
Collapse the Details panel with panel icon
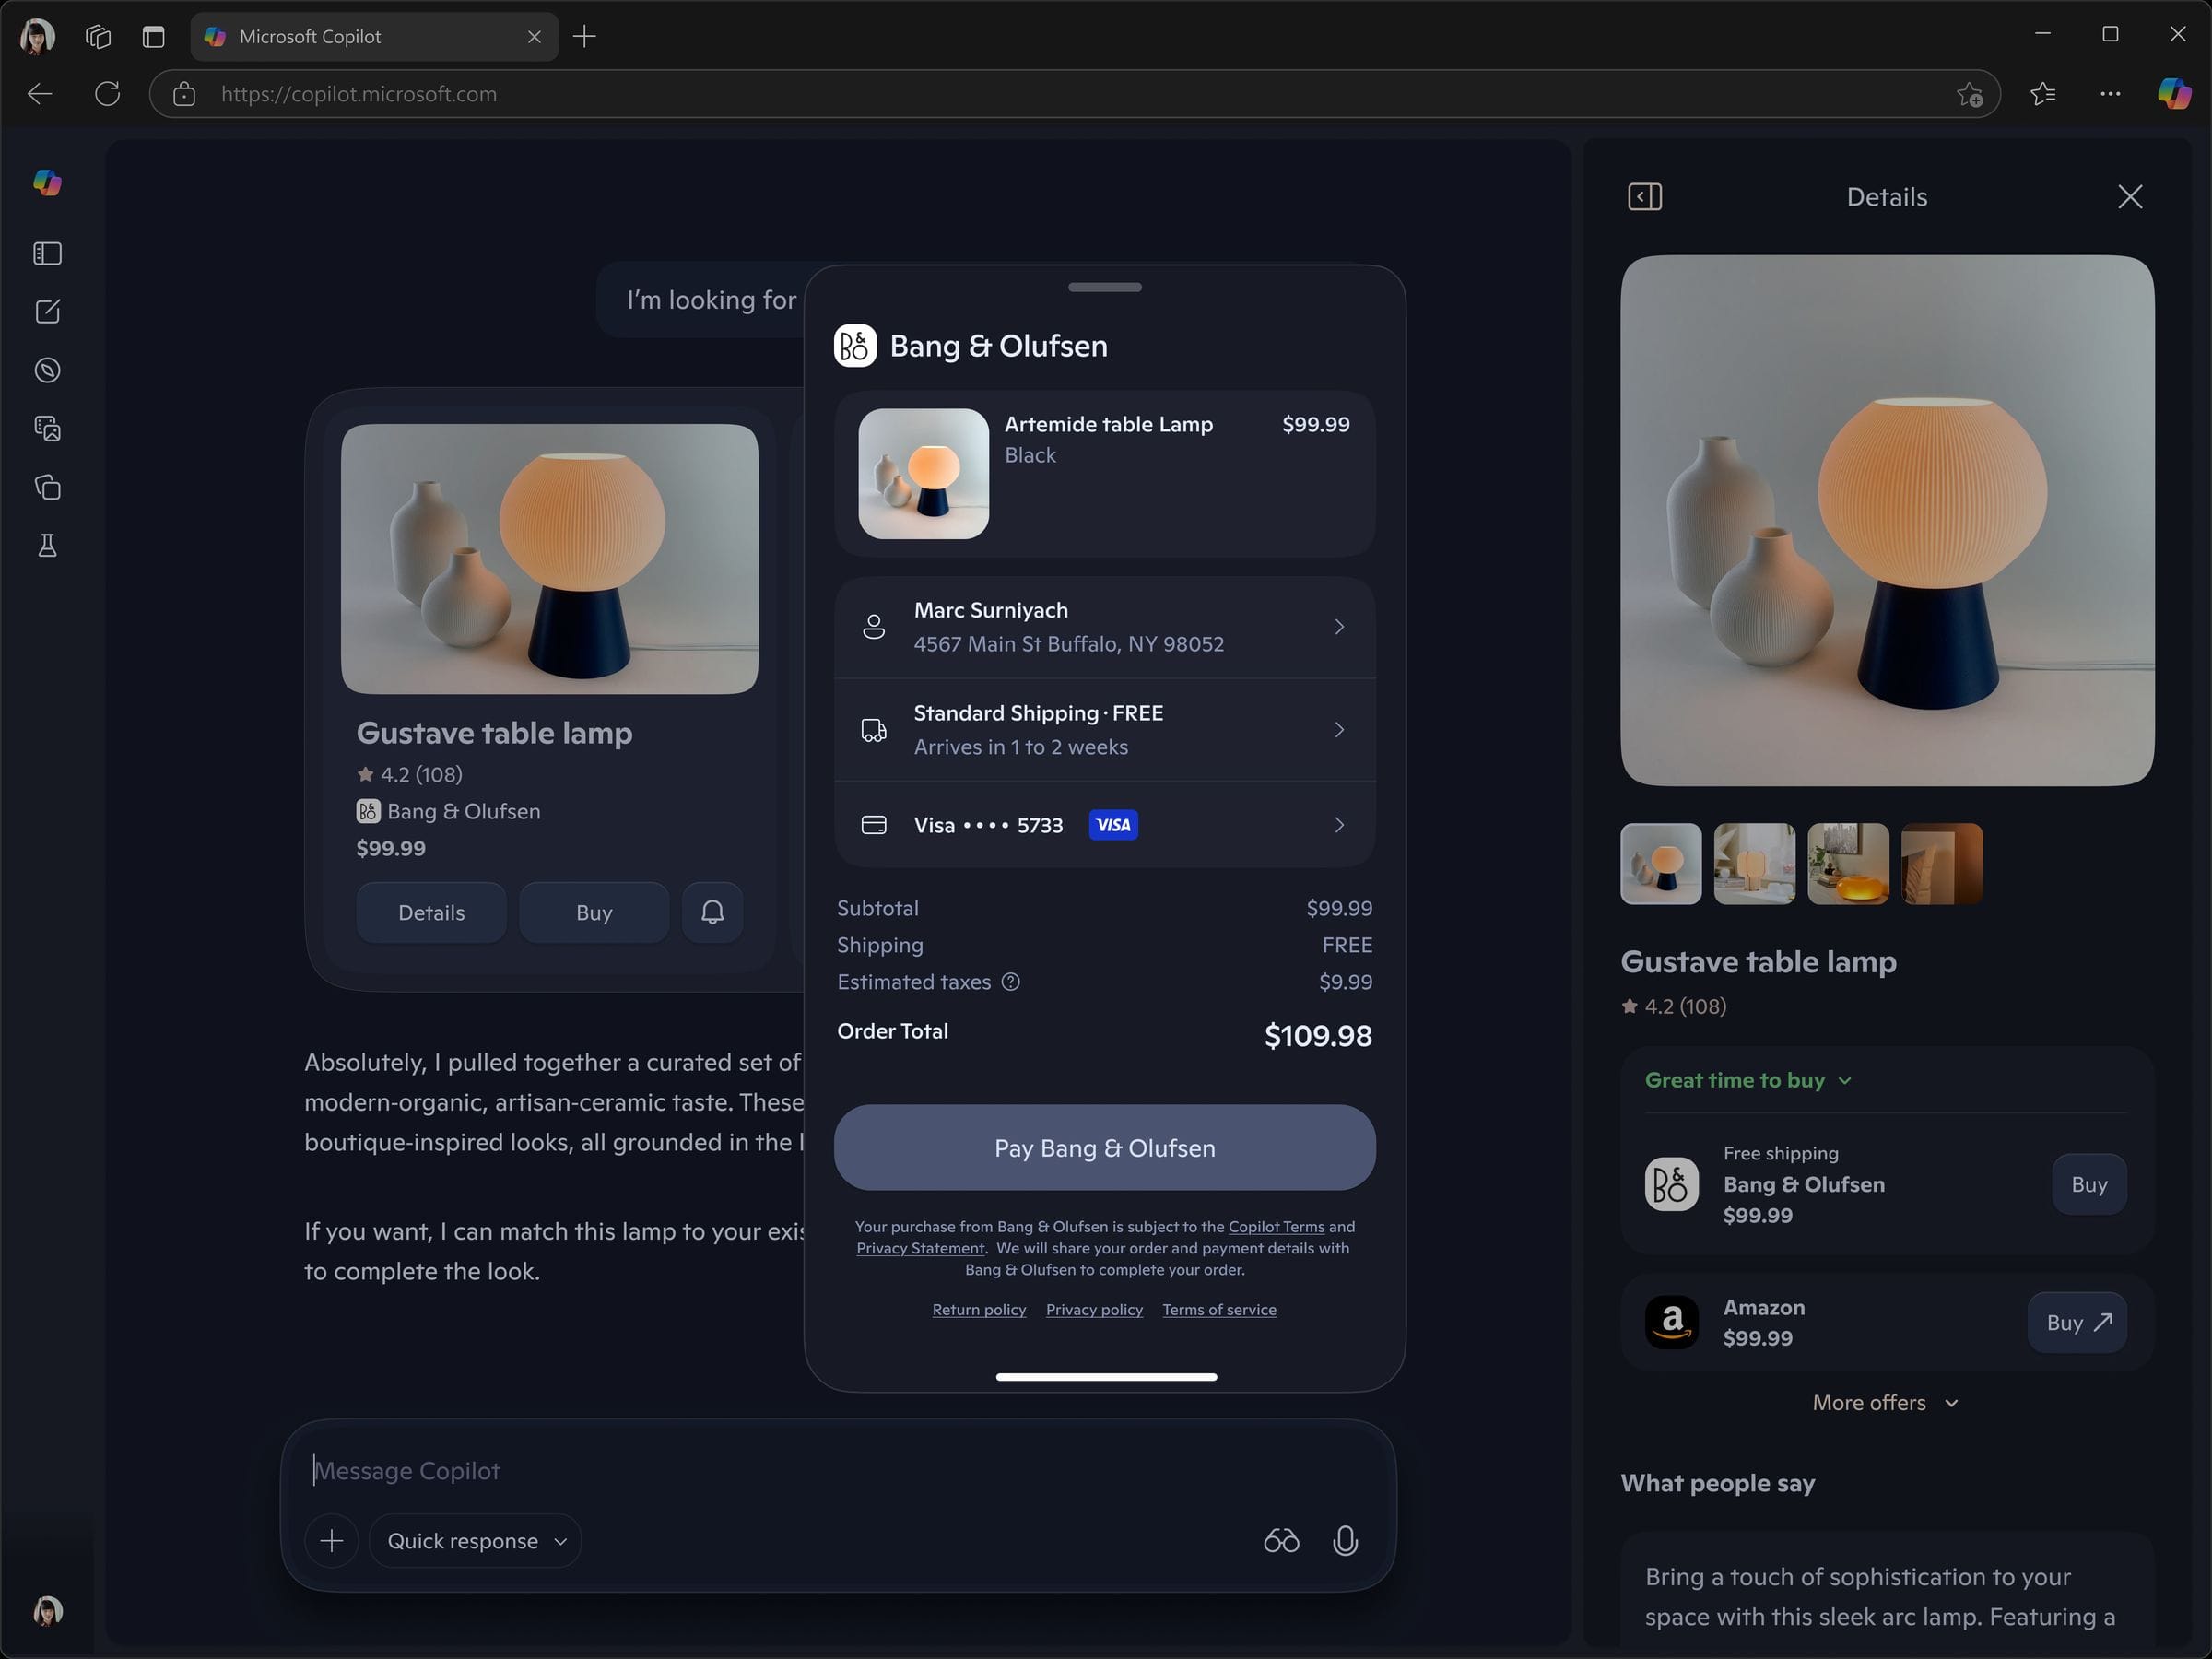[x=1645, y=197]
